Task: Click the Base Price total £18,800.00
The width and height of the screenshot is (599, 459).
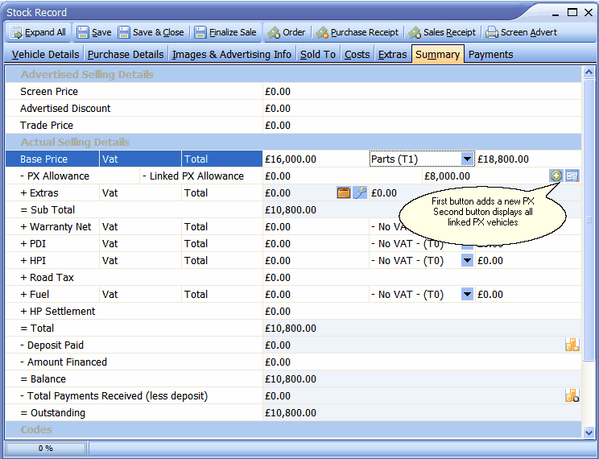Action: point(528,159)
